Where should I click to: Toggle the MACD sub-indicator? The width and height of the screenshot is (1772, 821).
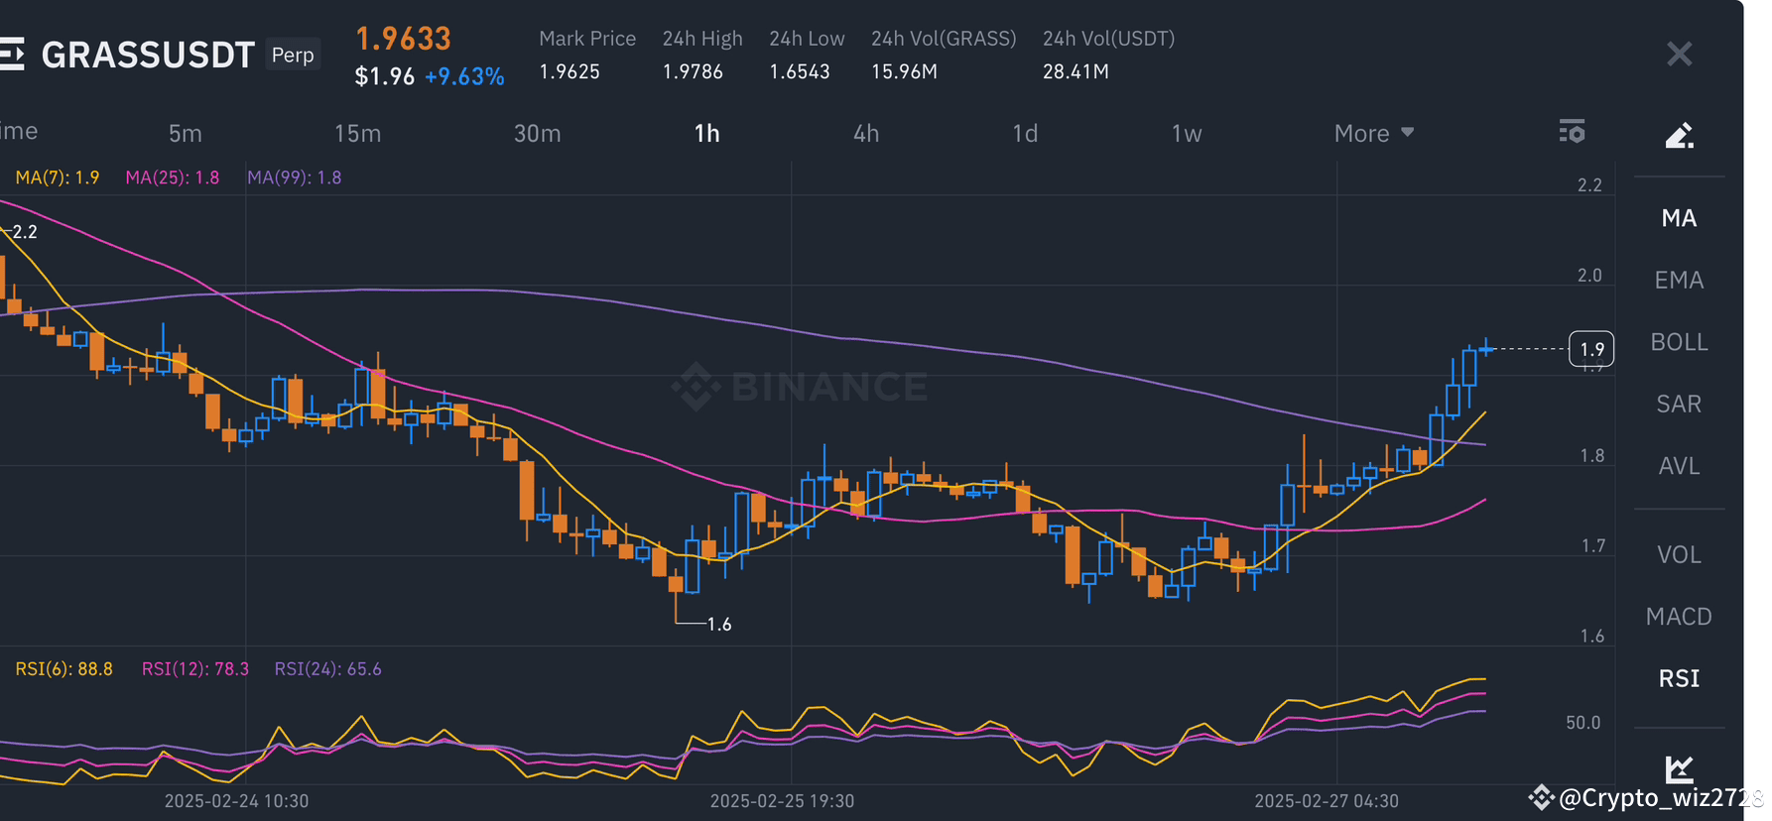click(x=1679, y=617)
